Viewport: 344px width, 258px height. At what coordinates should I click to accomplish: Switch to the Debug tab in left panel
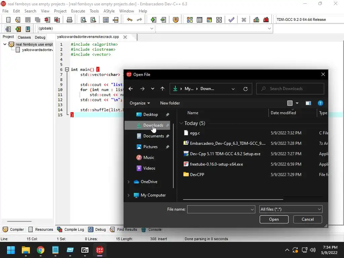coord(40,37)
